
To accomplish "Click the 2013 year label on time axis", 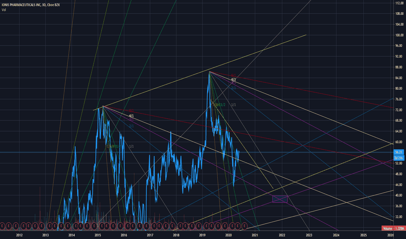I will [45, 235].
